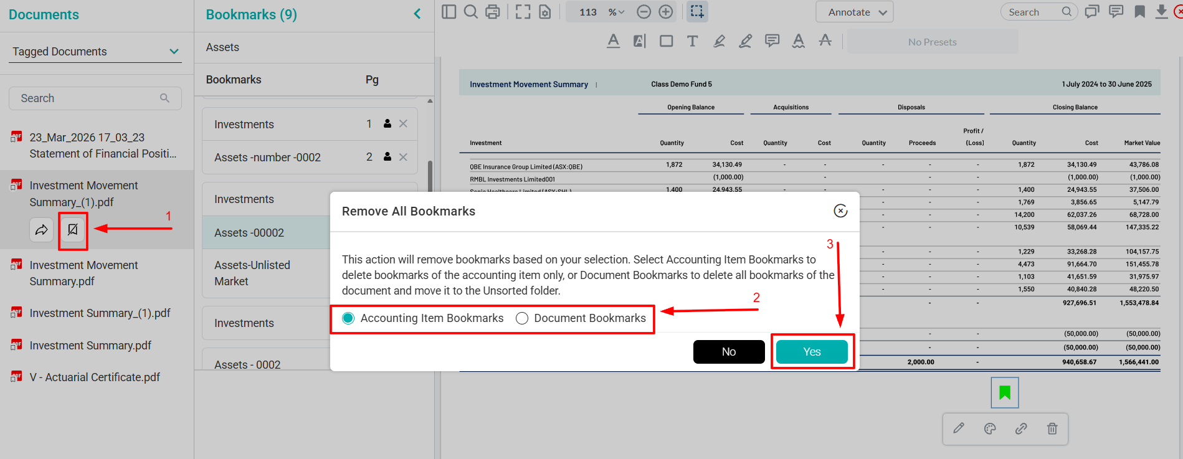Click the Assets heading in Bookmarks panel

click(x=222, y=47)
